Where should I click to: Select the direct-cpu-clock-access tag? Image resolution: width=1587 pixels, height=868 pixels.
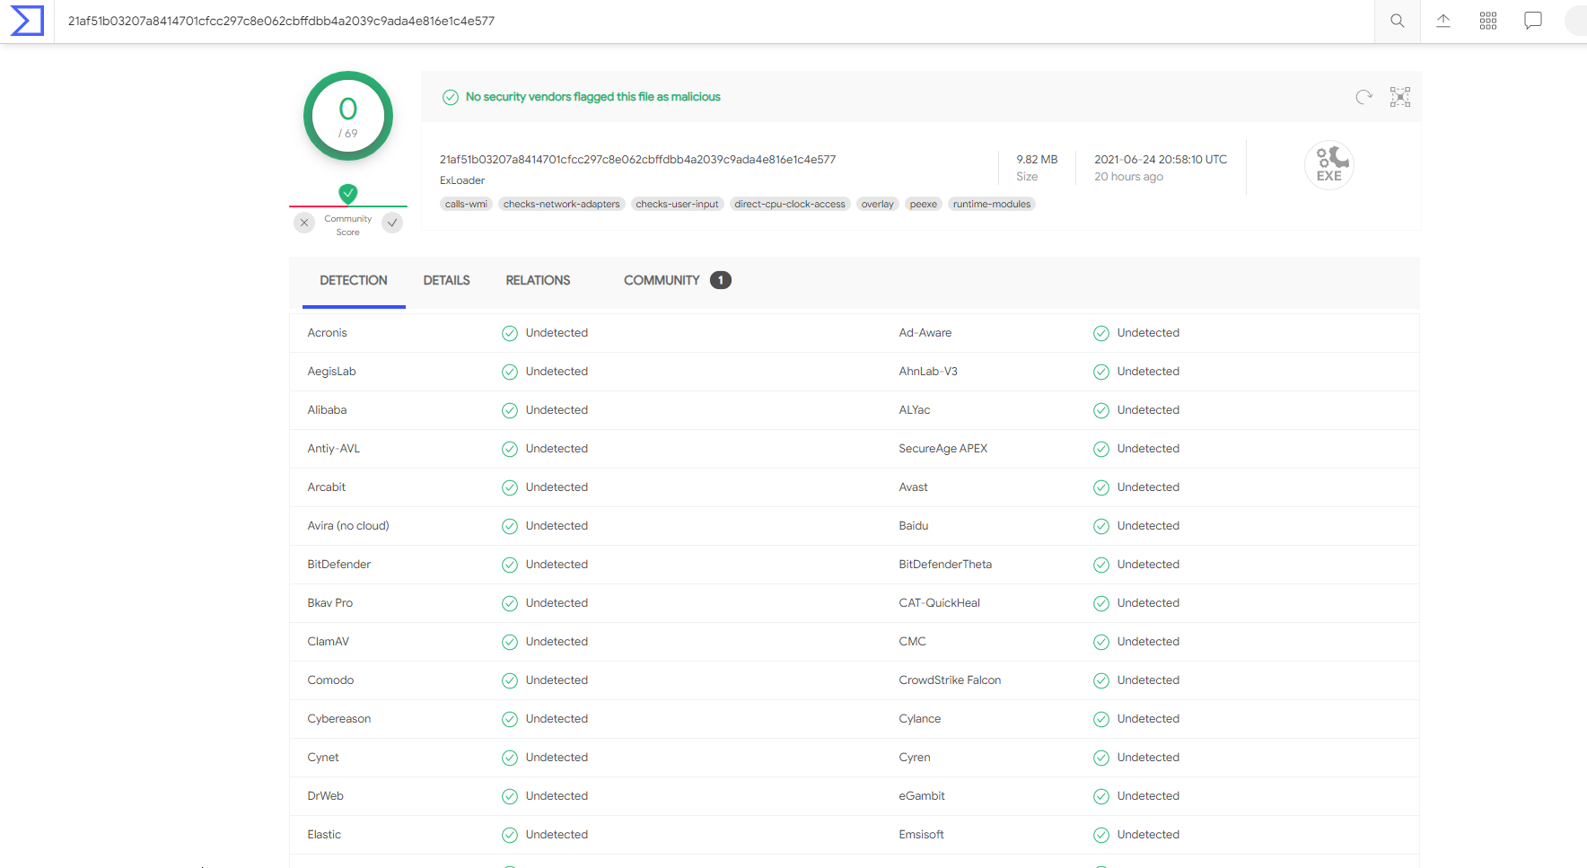pos(789,205)
